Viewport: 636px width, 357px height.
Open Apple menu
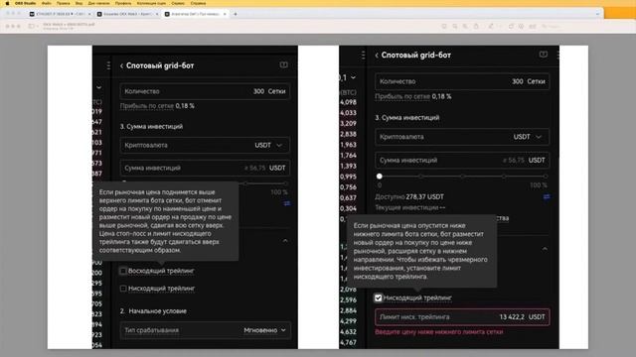coord(7,3)
